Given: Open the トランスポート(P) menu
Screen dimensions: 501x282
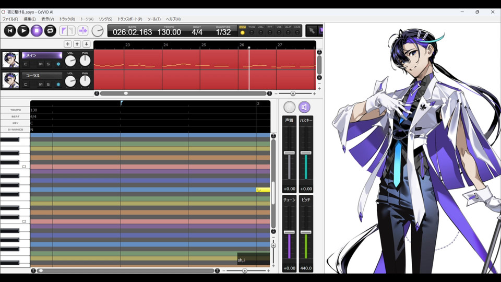Looking at the screenshot, I should pos(130,19).
